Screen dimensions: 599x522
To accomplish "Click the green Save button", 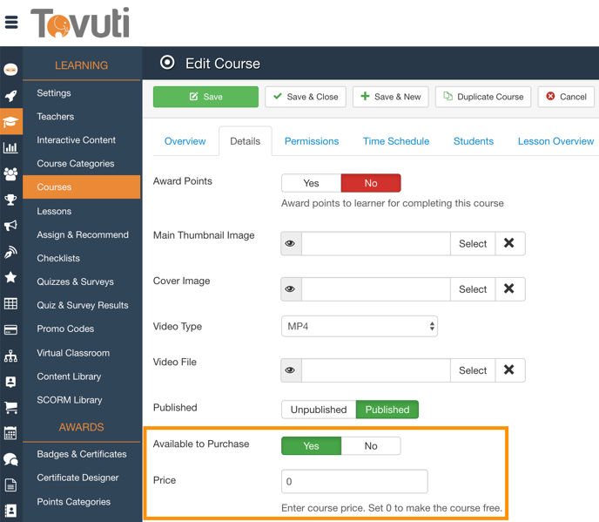I will pyautogui.click(x=205, y=97).
